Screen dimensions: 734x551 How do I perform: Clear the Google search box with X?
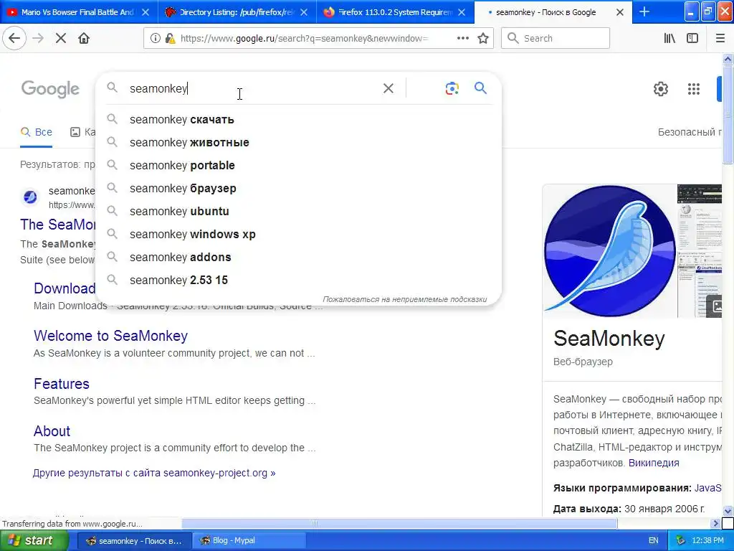[x=388, y=88]
